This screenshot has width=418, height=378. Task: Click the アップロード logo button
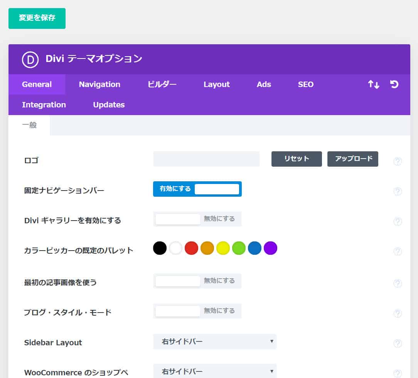[x=353, y=159]
